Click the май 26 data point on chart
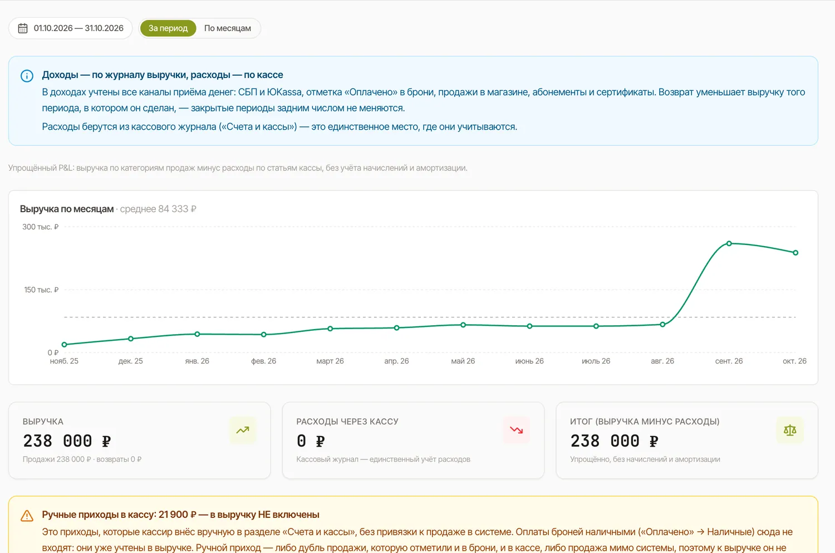The width and height of the screenshot is (835, 553). pos(463,325)
